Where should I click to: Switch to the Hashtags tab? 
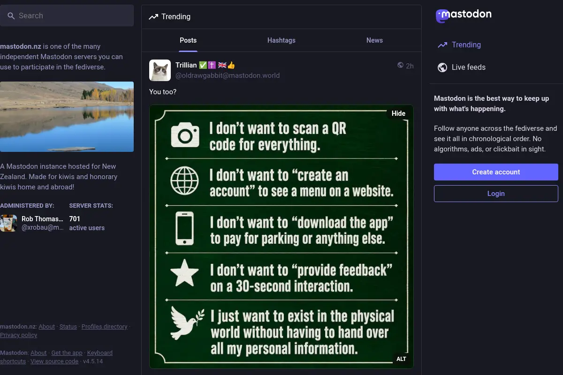click(281, 40)
